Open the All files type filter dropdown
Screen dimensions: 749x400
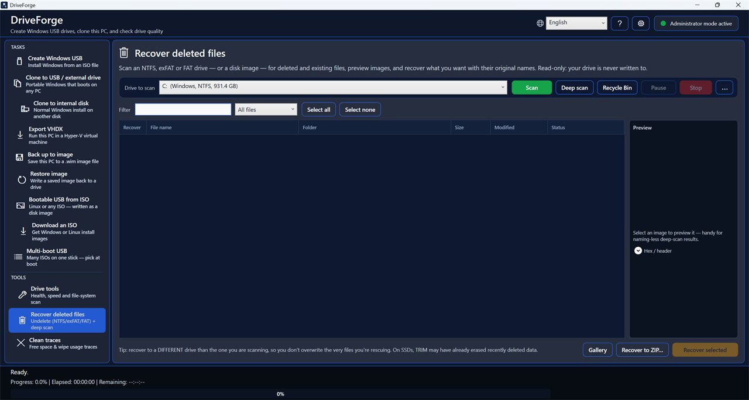(266, 109)
